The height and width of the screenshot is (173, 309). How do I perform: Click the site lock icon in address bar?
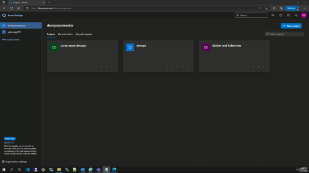27,8
